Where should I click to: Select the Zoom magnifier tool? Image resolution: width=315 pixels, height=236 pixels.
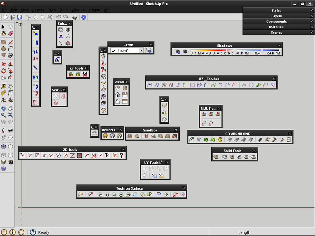3,115
